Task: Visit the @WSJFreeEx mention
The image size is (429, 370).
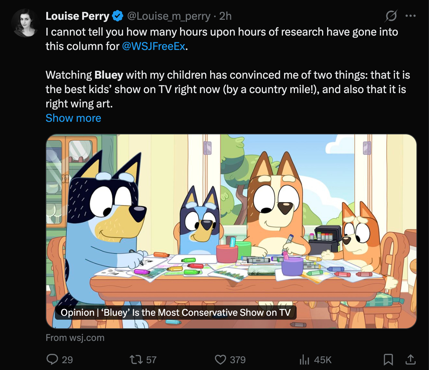Action: 154,46
